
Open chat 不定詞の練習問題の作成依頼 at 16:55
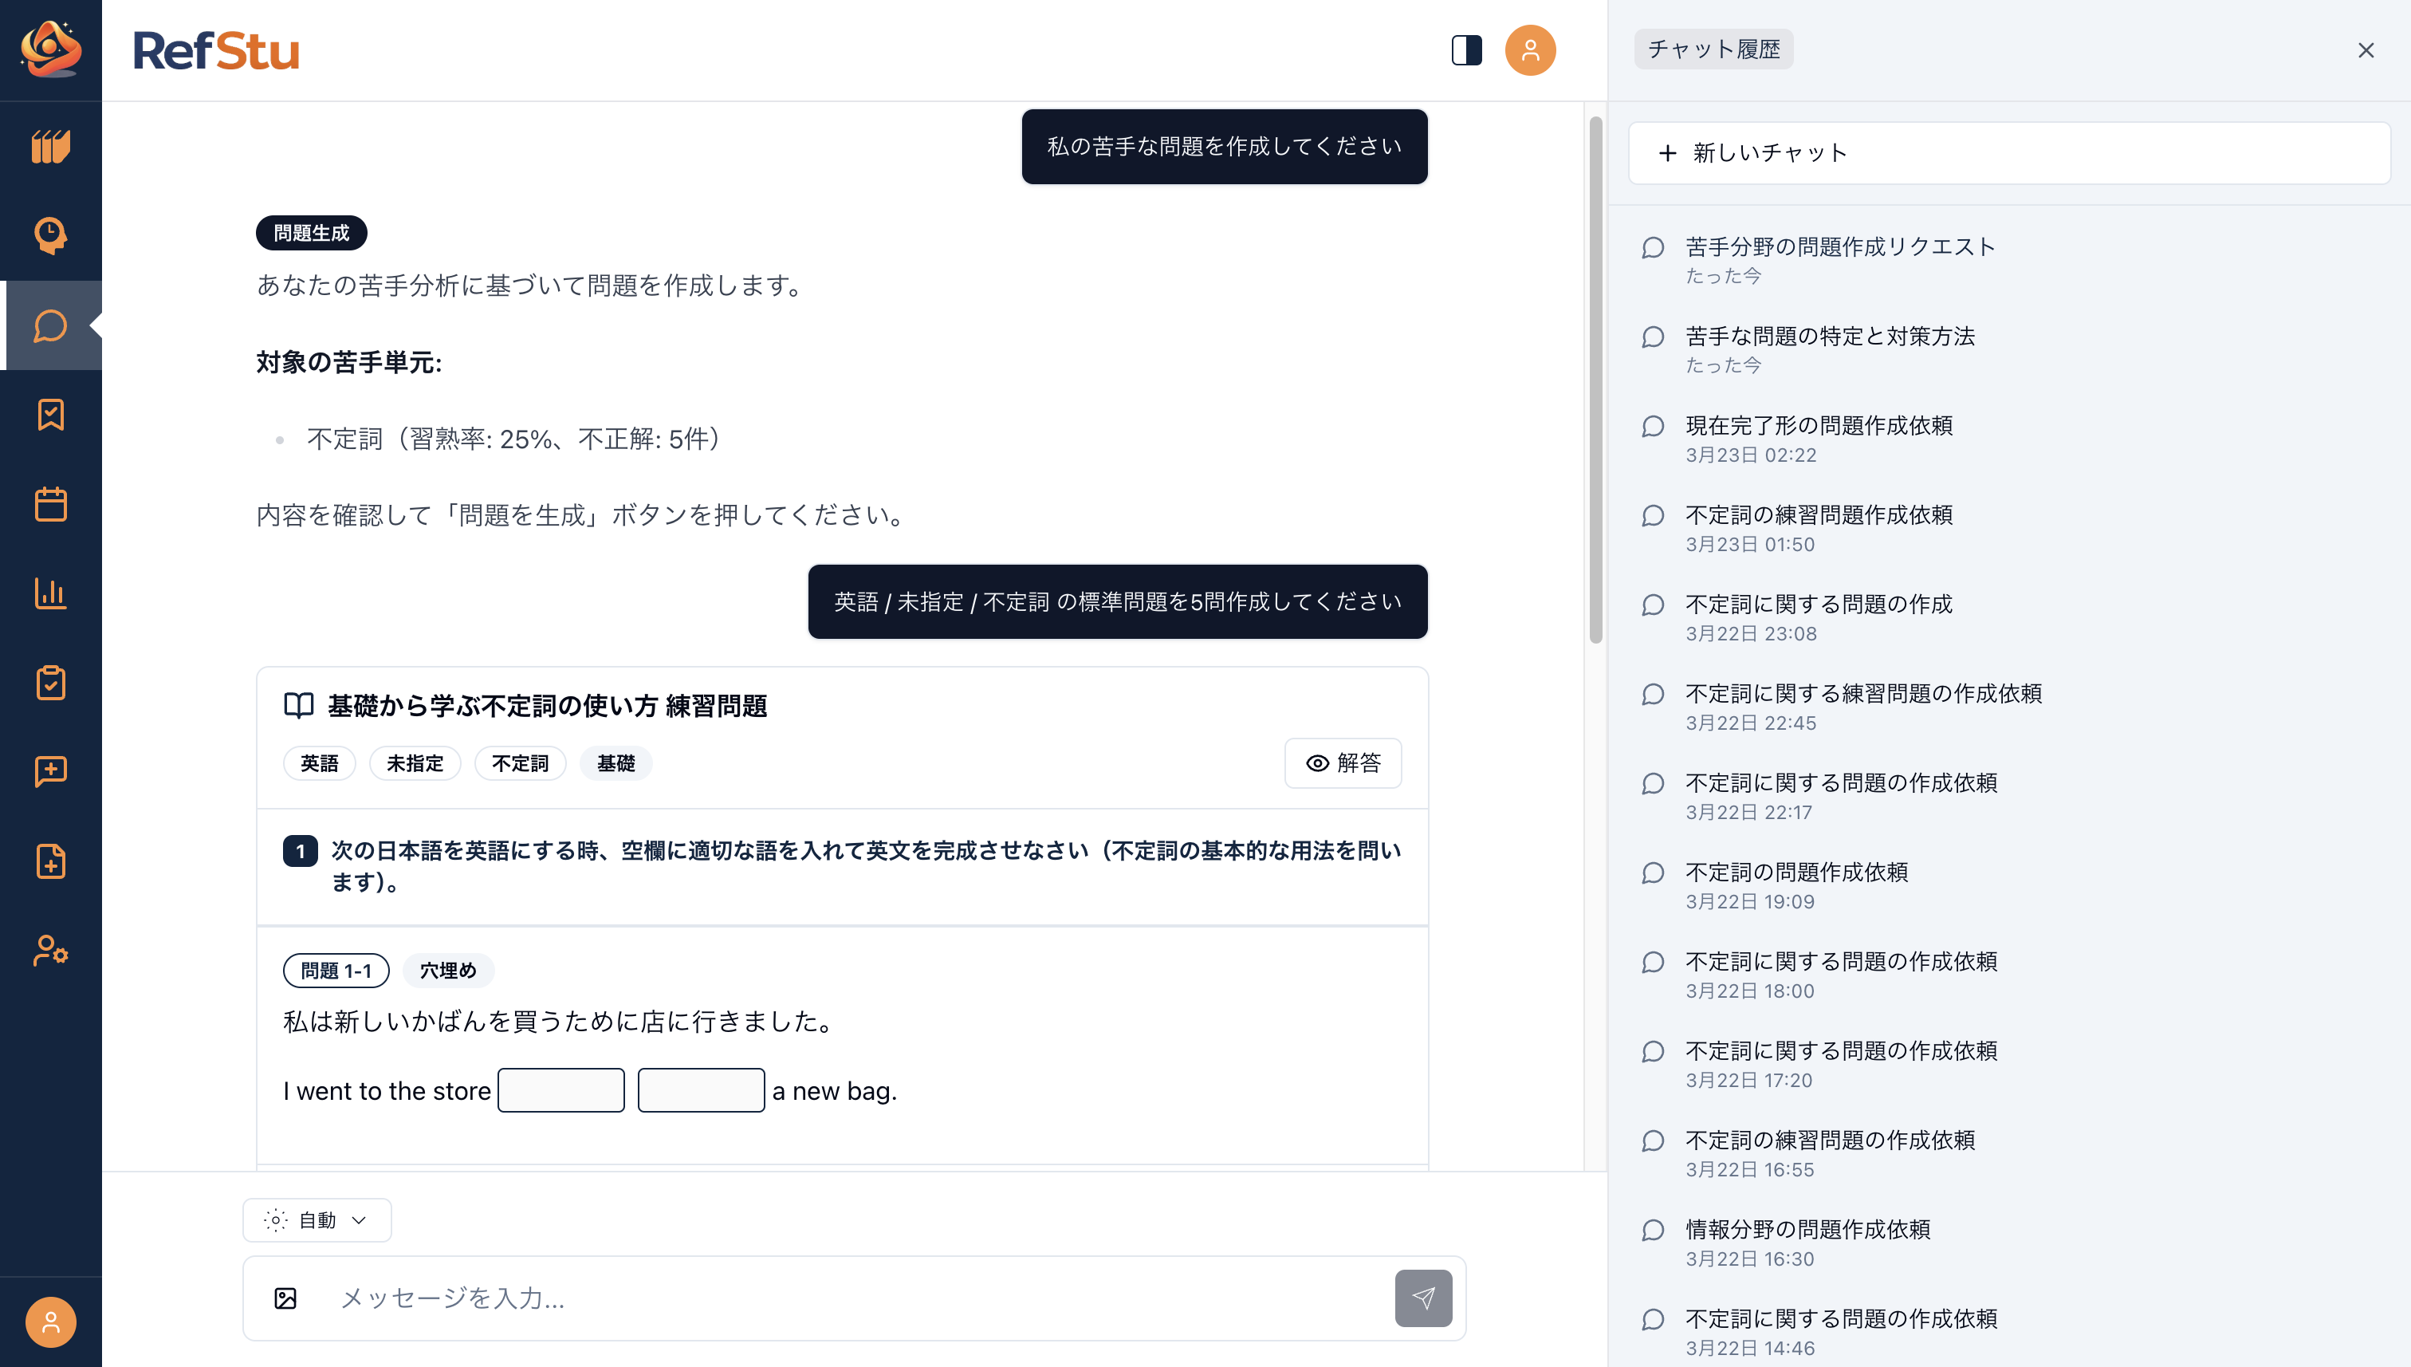tap(2008, 1153)
